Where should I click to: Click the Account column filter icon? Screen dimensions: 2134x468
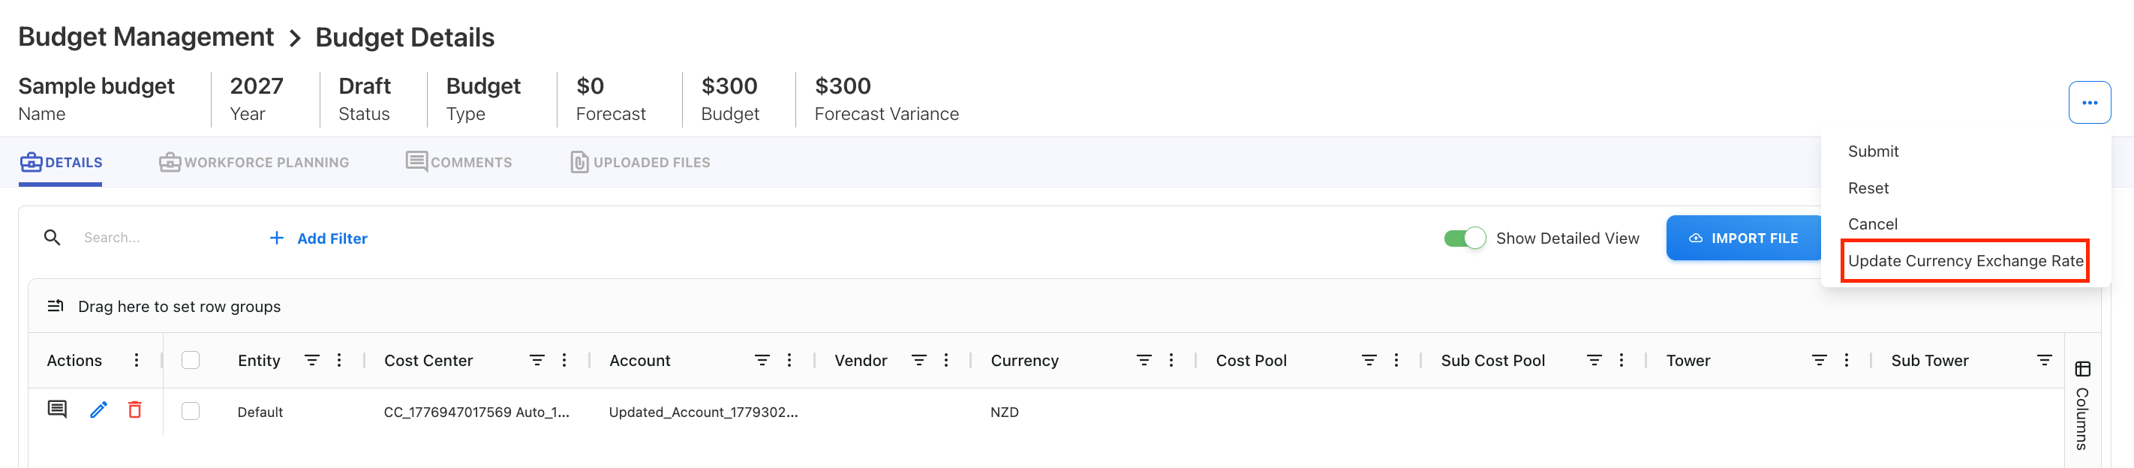coord(762,360)
